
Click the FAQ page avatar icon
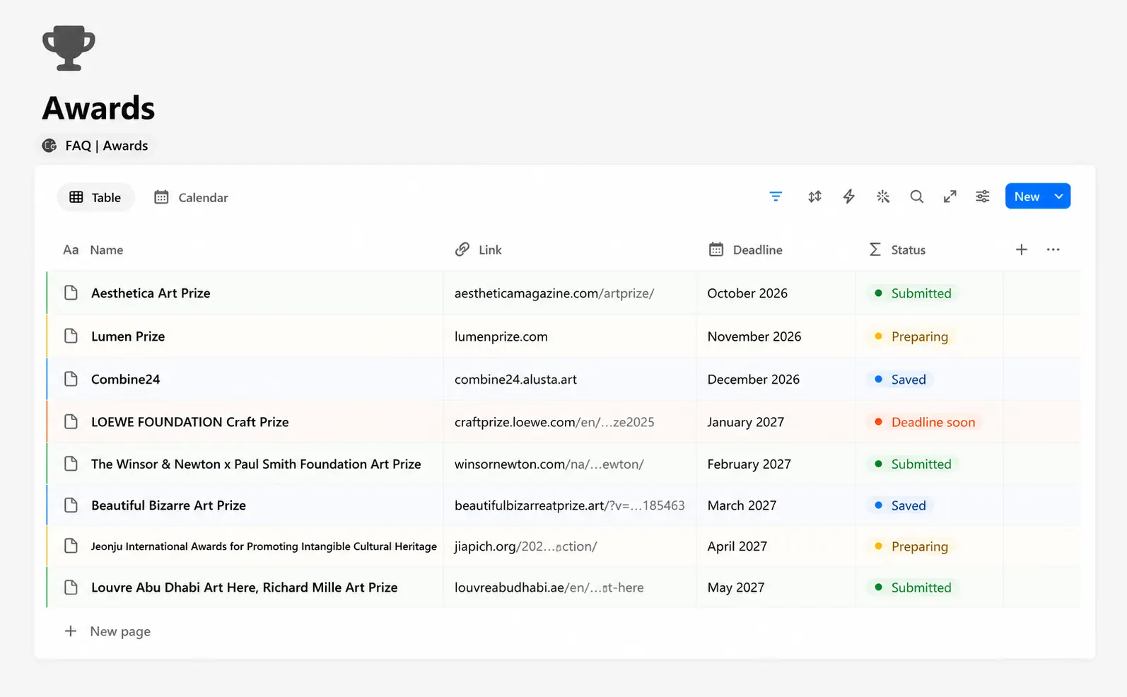pos(49,146)
